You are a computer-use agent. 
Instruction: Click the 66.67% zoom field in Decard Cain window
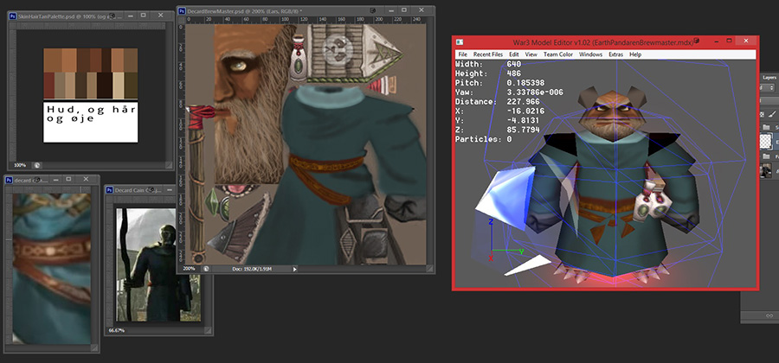coord(117,330)
